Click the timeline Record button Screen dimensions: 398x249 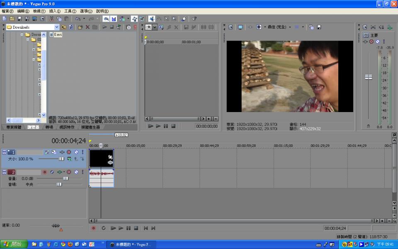(93, 228)
